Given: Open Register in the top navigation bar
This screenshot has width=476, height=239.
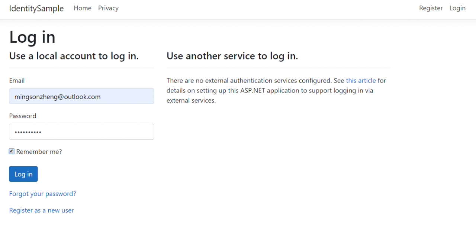Looking at the screenshot, I should pyautogui.click(x=431, y=8).
